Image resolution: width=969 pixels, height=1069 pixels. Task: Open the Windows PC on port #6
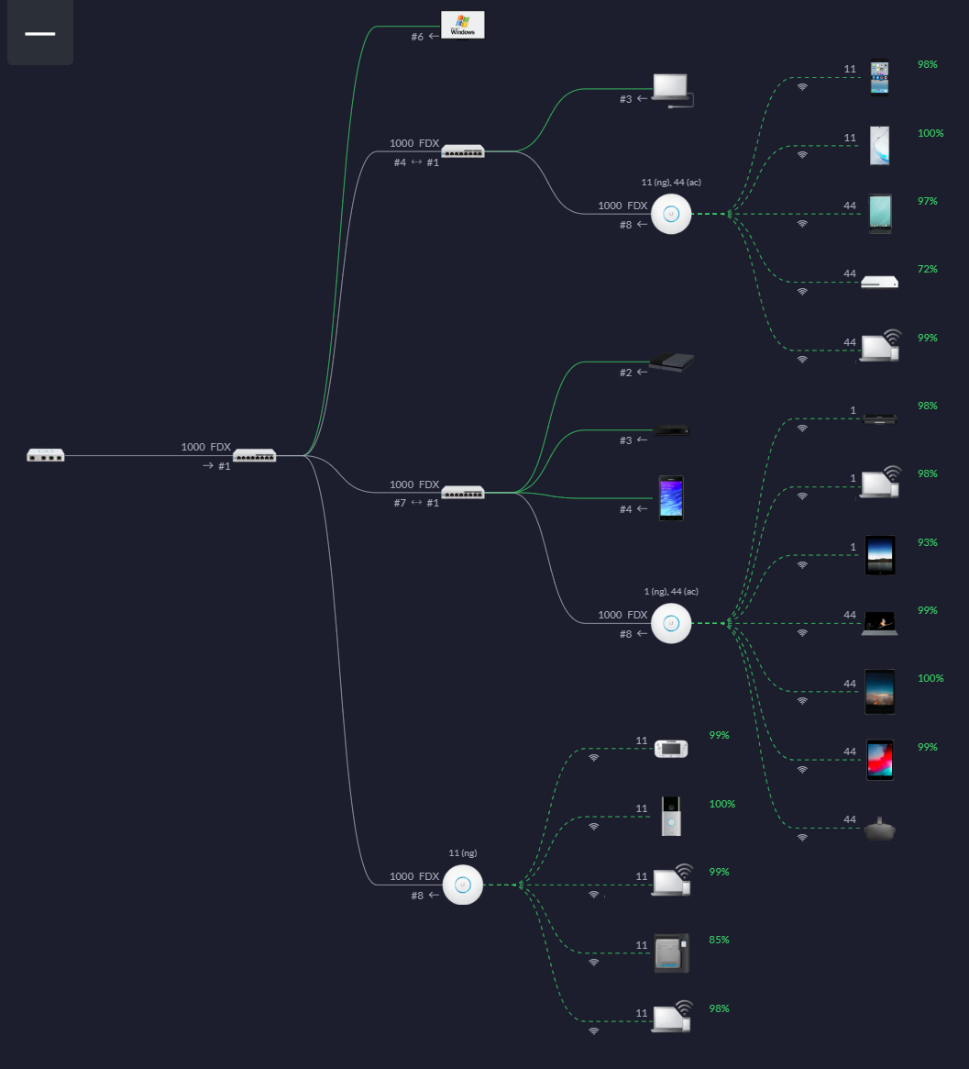click(x=463, y=26)
